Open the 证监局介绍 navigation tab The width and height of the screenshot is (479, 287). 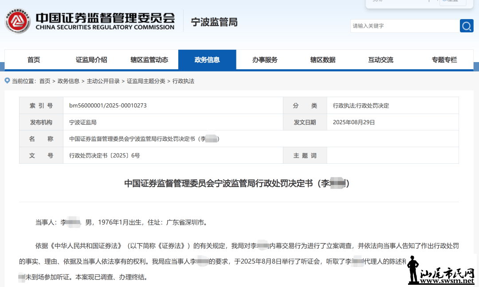(91, 60)
